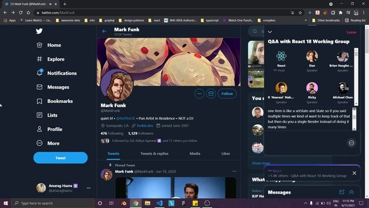Image resolution: width=369 pixels, height=208 pixels.
Task: View the 476 Following list
Action: point(112,133)
